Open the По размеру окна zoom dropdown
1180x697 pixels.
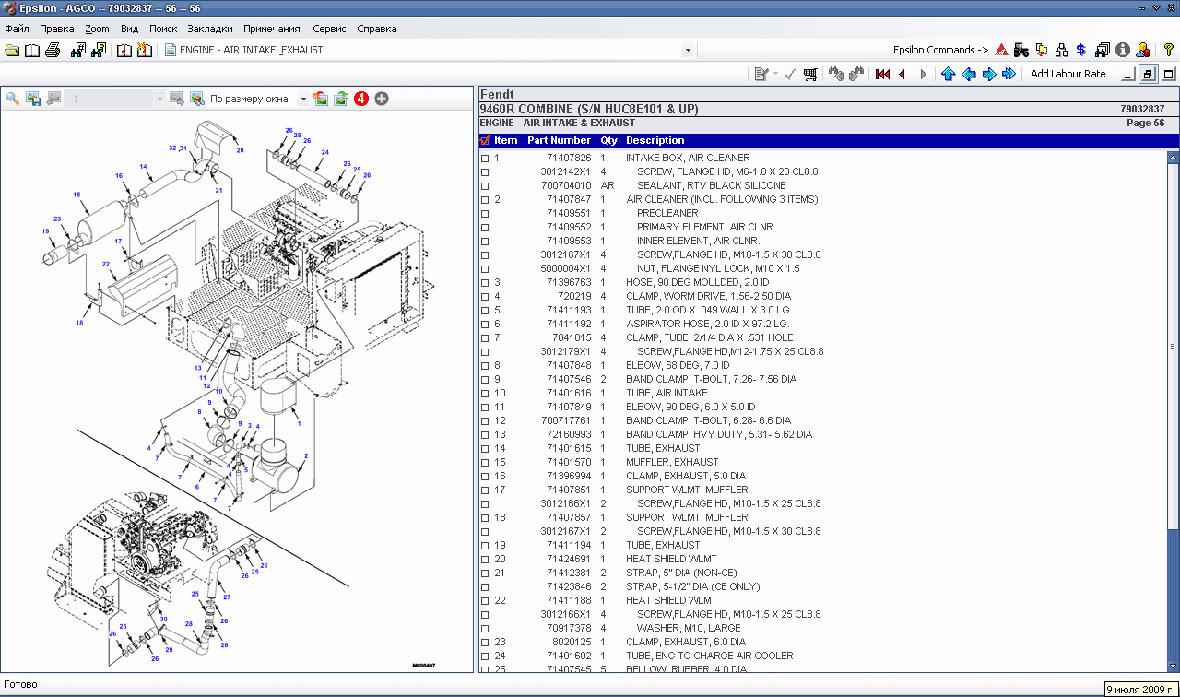click(303, 98)
